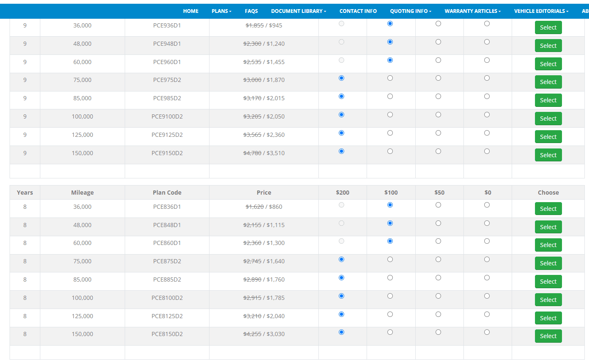Click price text $2,915 / $1,785

pyautogui.click(x=264, y=298)
